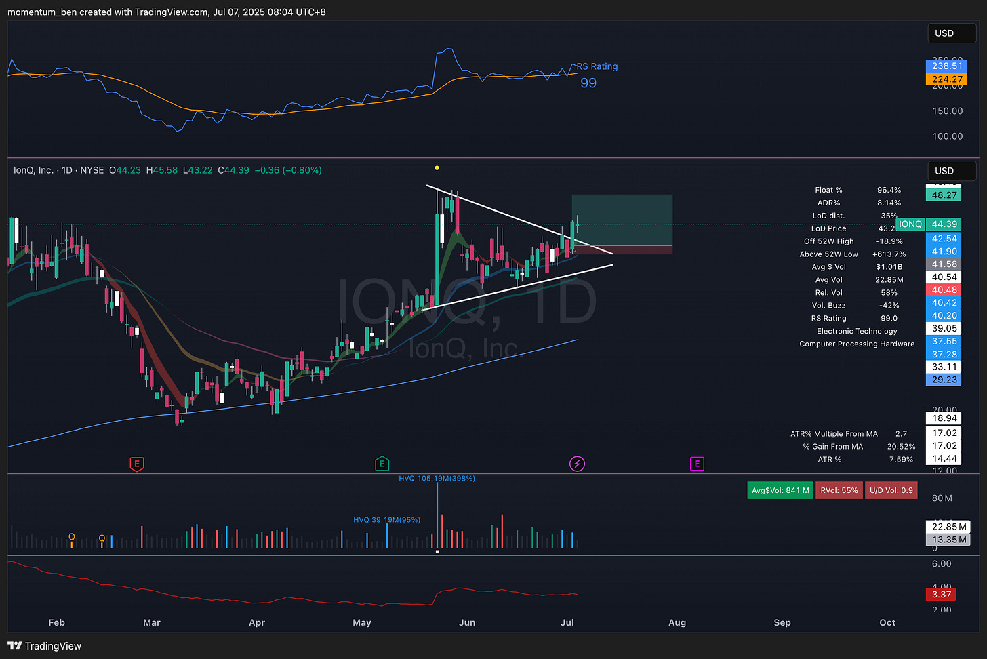The width and height of the screenshot is (987, 659).
Task: Click the purple lightning bolt event marker
Action: click(x=577, y=464)
